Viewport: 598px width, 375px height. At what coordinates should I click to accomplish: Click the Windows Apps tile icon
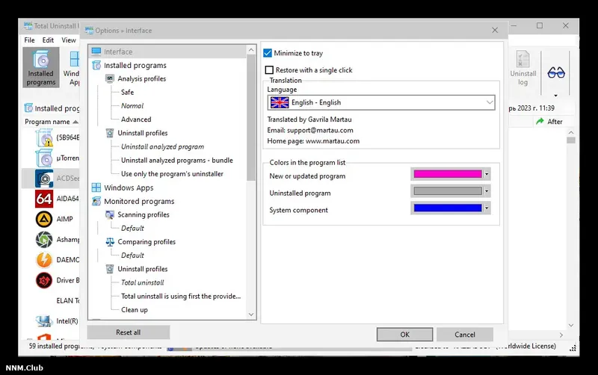tap(96, 187)
